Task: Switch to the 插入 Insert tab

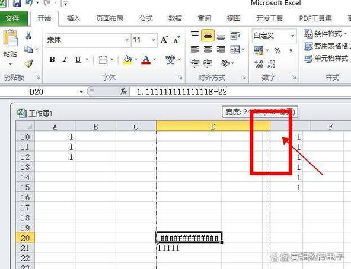Action: 74,18
